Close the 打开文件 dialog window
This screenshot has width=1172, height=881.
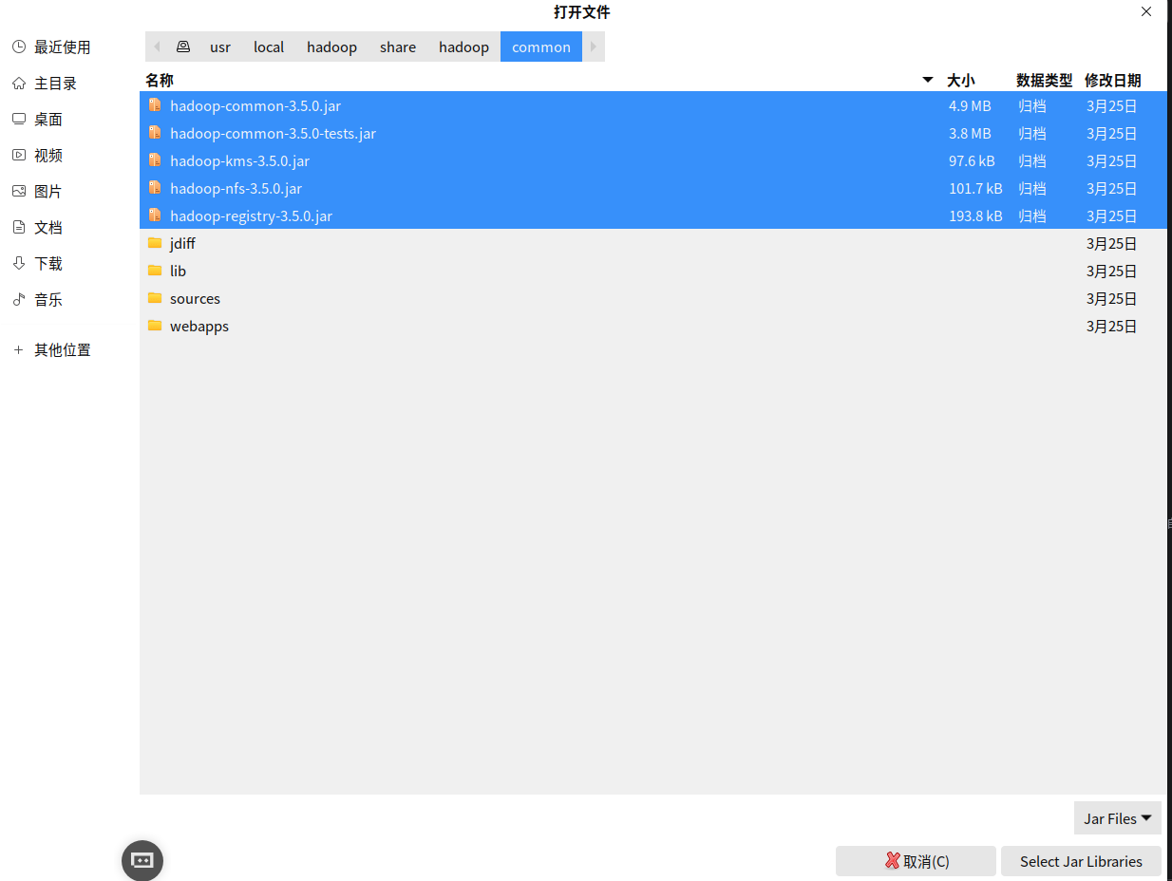click(x=1146, y=11)
